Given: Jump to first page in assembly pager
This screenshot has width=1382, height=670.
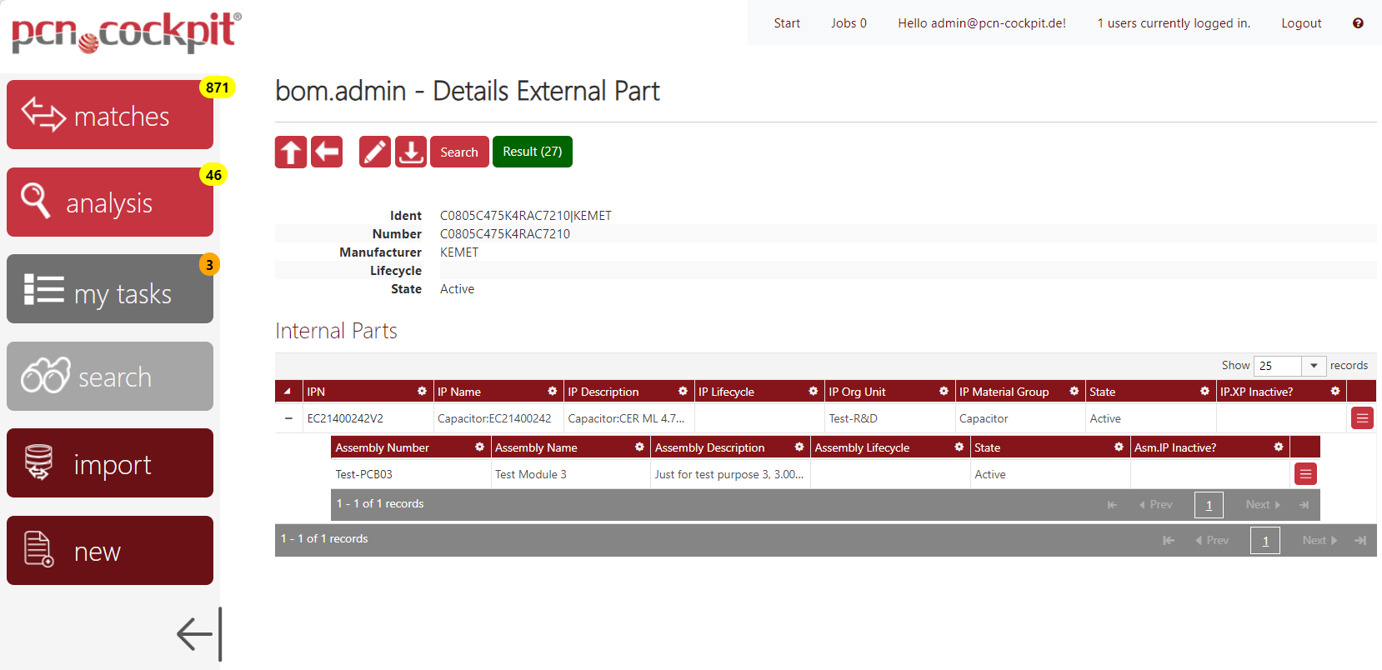Looking at the screenshot, I should 1112,505.
